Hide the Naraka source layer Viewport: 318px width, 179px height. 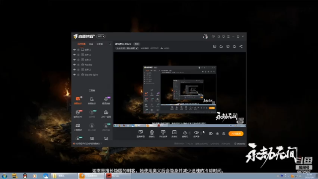[75, 65]
